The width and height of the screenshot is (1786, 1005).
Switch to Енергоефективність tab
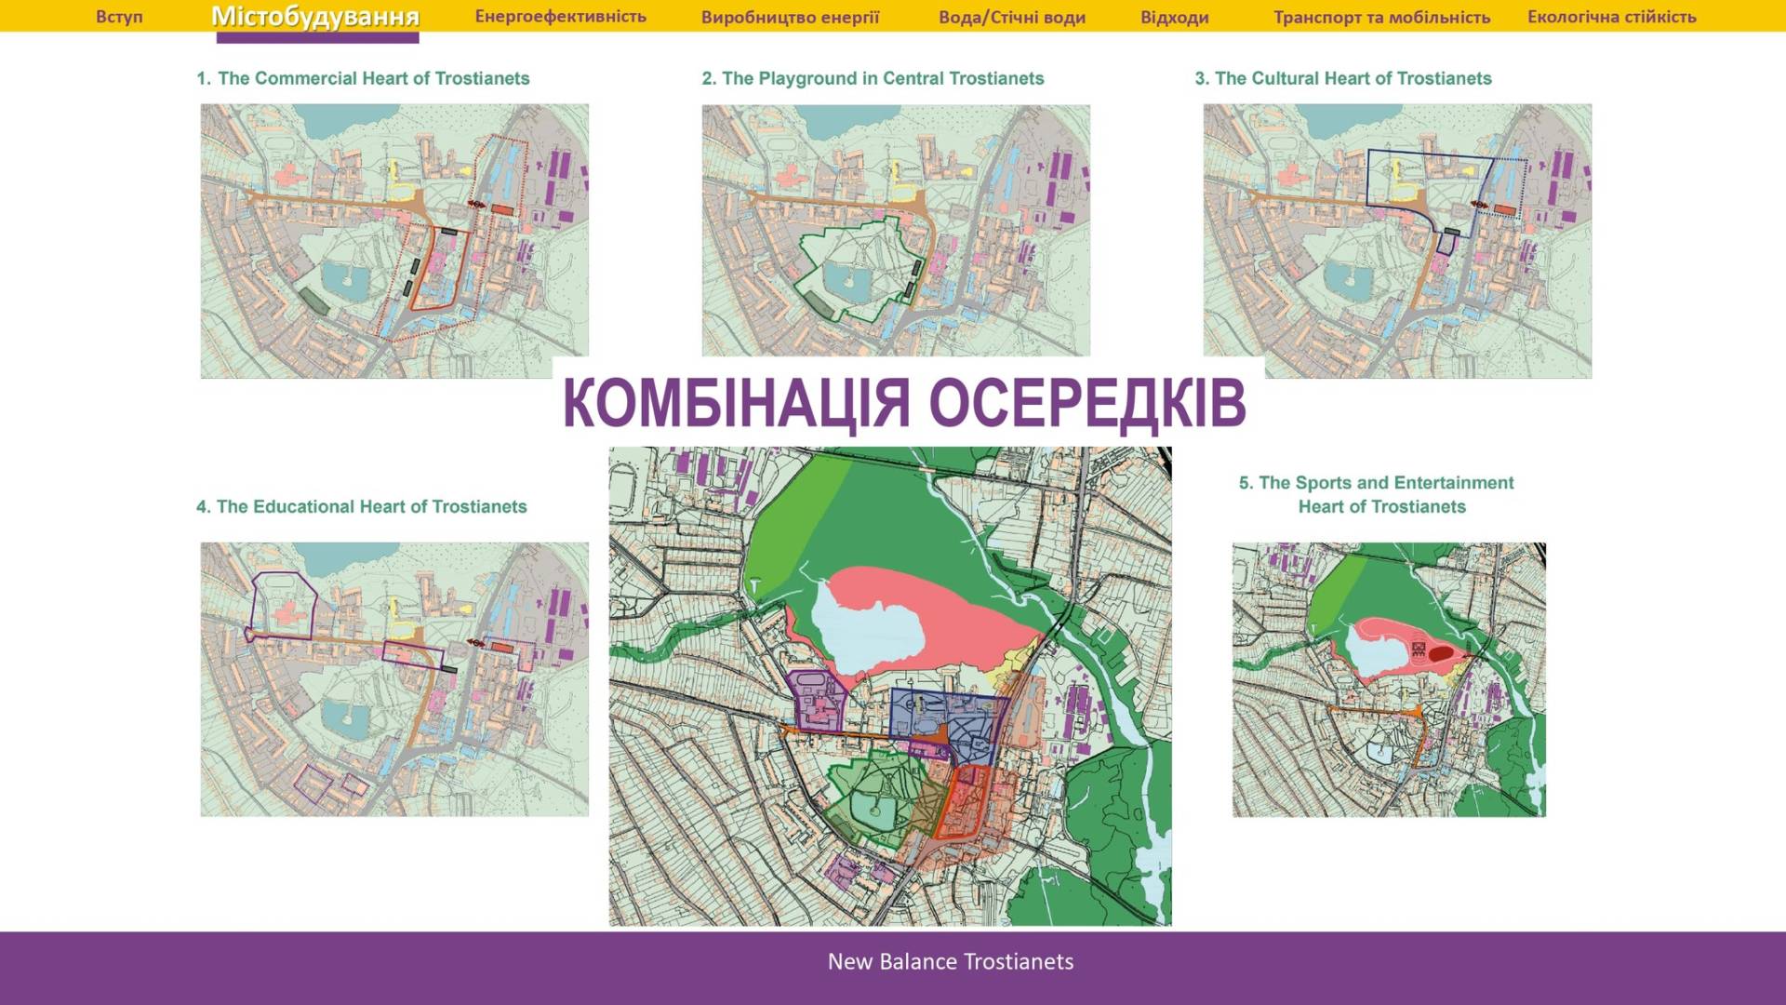[560, 17]
